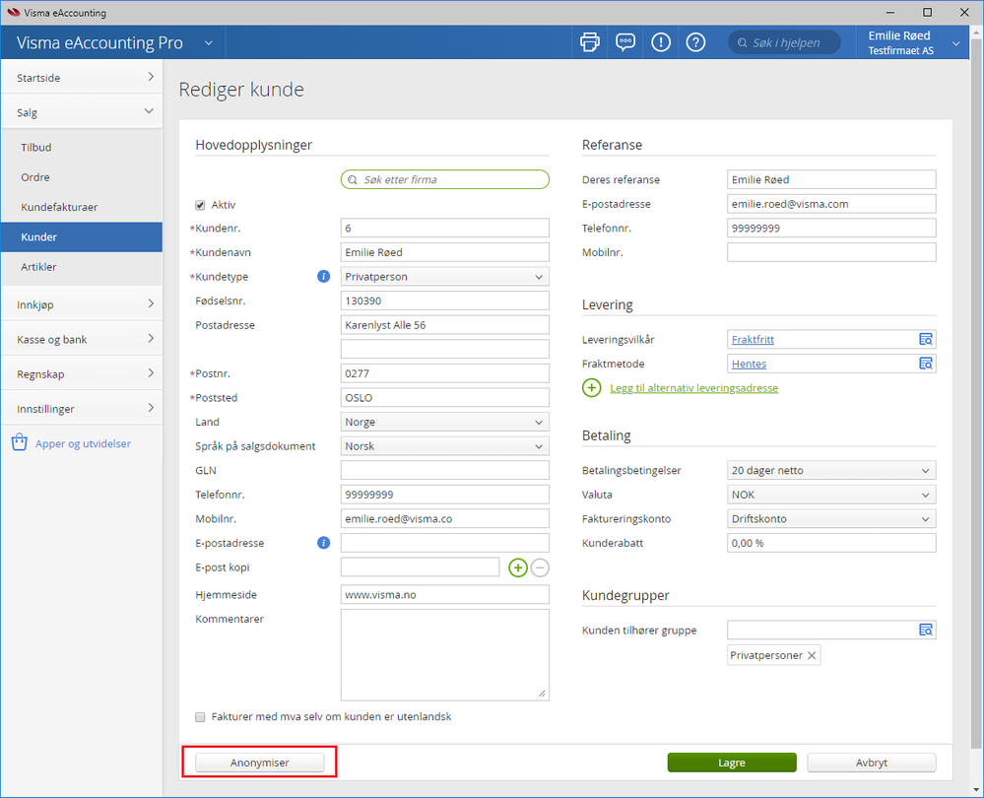Open lookup icon in Leveringsvilkår field

pos(925,340)
